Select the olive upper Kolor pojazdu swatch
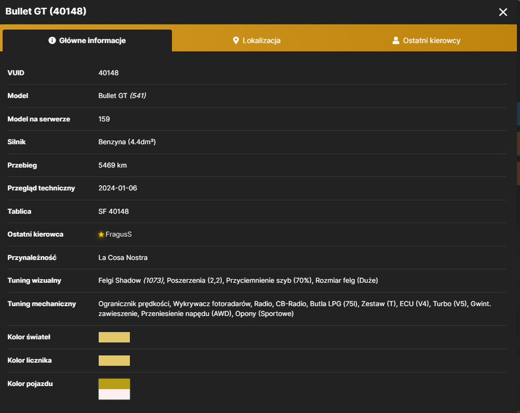This screenshot has height=413, width=520. (114, 384)
